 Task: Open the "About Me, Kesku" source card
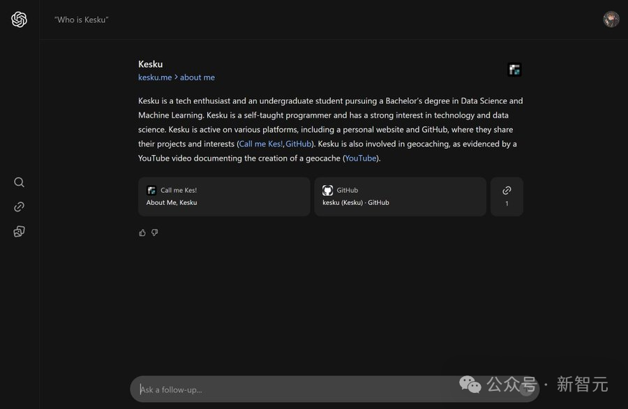(x=224, y=196)
